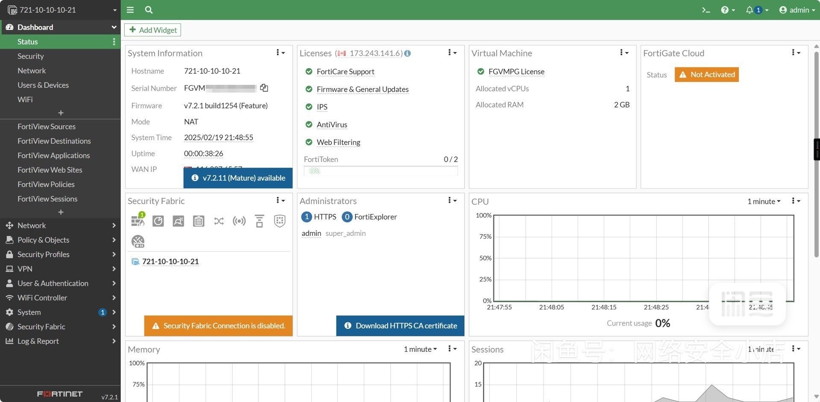Viewport: 820px width, 402px height.
Task: Open the System Information widget options menu
Action: (280, 53)
